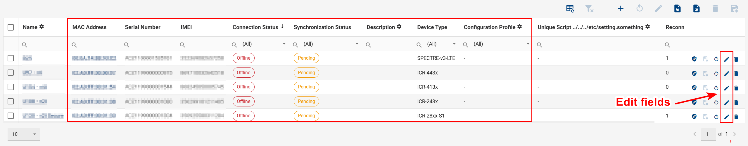Click the add new device plus icon
Image resolution: width=748 pixels, height=146 pixels.
620,8
